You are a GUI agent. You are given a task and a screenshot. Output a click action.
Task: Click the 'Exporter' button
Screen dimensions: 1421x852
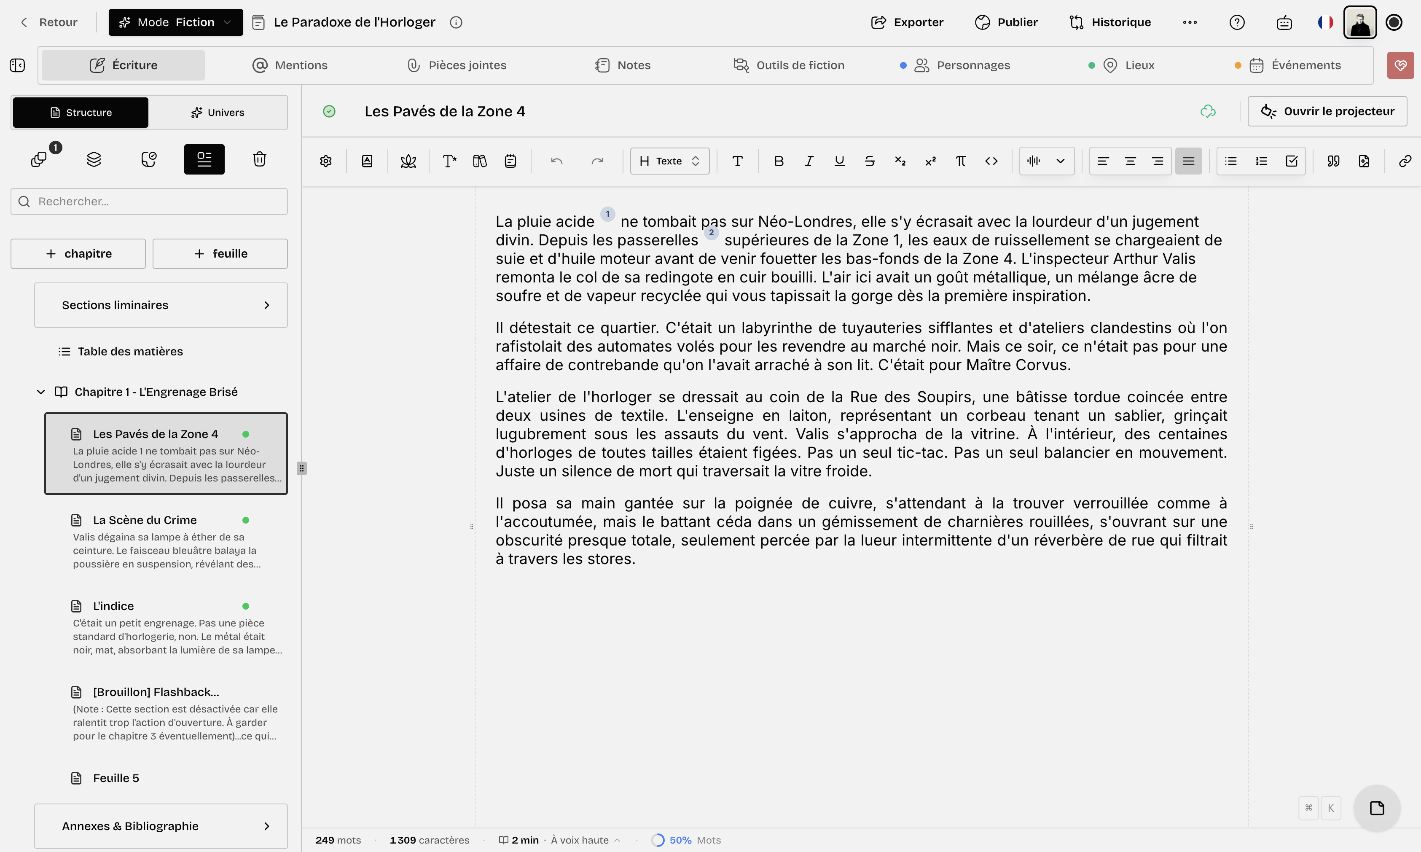[x=907, y=22]
